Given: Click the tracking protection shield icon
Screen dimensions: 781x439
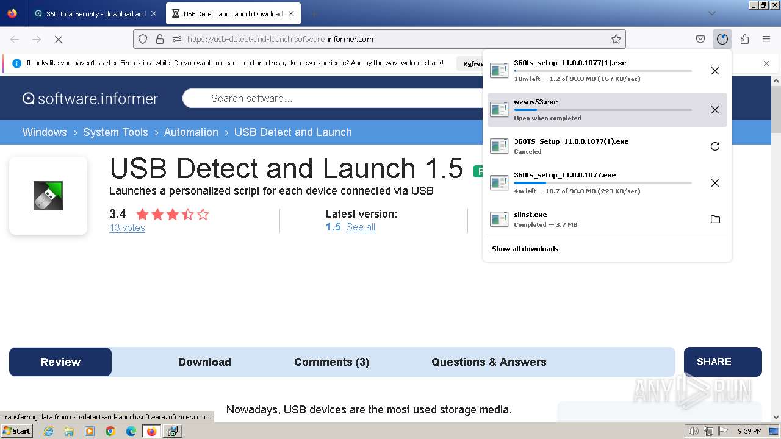Looking at the screenshot, I should pyautogui.click(x=143, y=39).
